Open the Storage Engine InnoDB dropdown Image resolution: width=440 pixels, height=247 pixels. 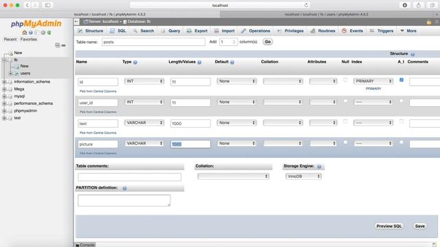click(303, 176)
